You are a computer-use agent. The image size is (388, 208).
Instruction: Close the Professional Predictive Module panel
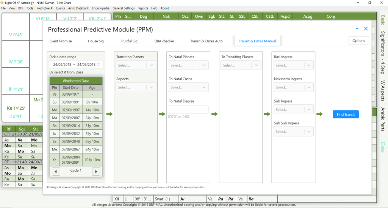coord(366,28)
